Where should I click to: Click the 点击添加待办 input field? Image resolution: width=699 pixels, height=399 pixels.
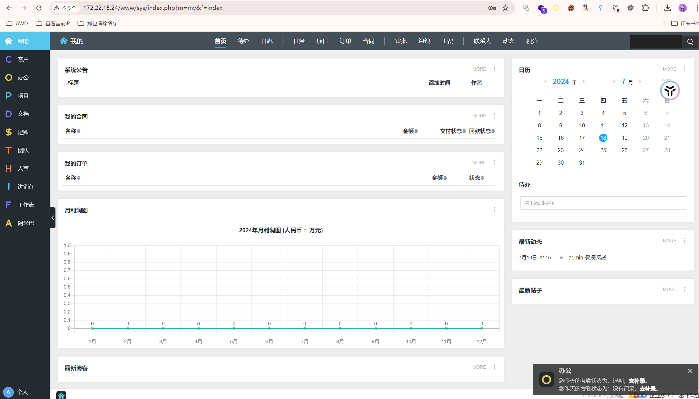[x=603, y=203]
